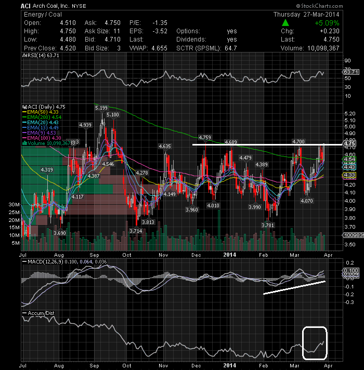Screen dimensions: 364x370
Task: Click the 4.759 December high label
Action: pos(205,137)
